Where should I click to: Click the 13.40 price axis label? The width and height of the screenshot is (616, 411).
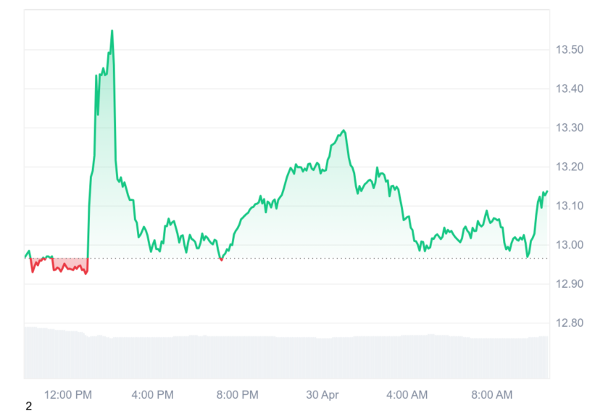569,89
